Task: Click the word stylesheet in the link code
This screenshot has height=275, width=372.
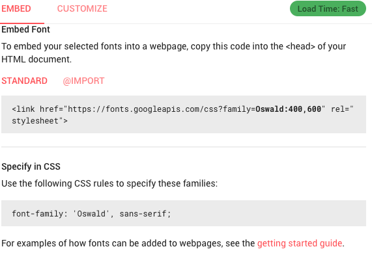Action: [35, 121]
